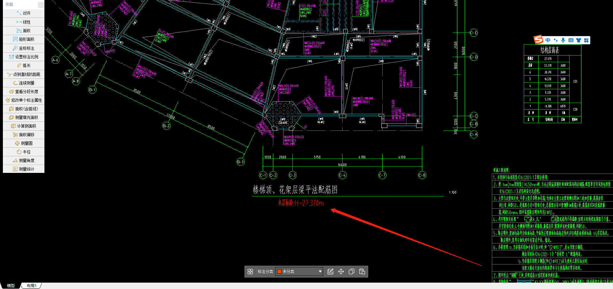The height and width of the screenshot is (289, 613).
Task: Open 设置标注比例 annotation scale setting
Action: (24, 57)
